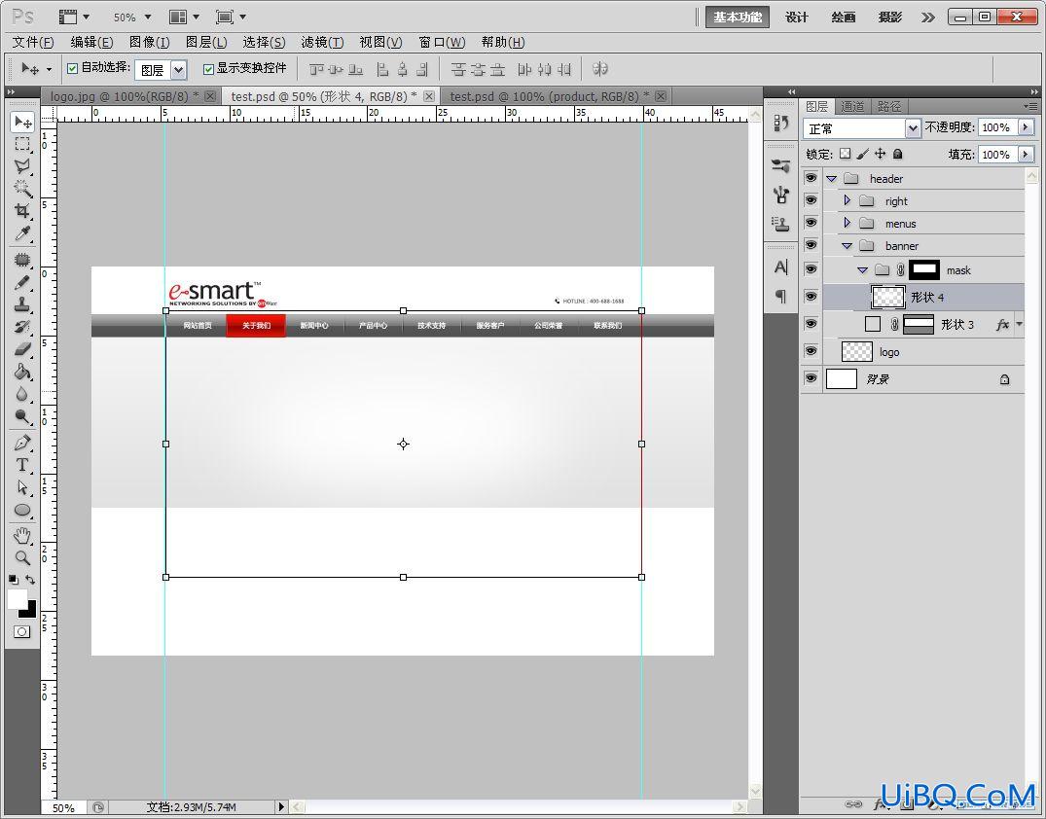Screen dimensions: 1046x819
Task: Select the 基本功能 workspace button
Action: point(738,18)
